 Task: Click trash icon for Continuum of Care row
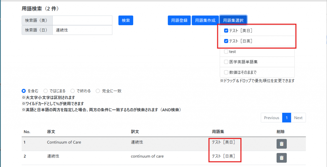(281, 144)
